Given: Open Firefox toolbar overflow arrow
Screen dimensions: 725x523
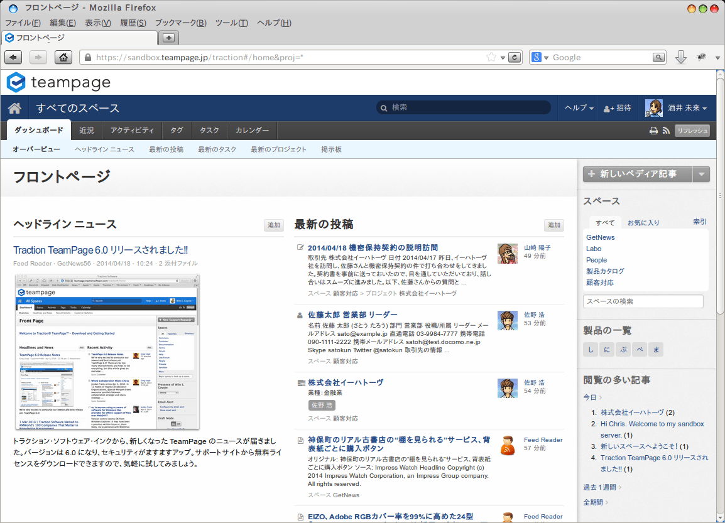Looking at the screenshot, I should [x=717, y=58].
